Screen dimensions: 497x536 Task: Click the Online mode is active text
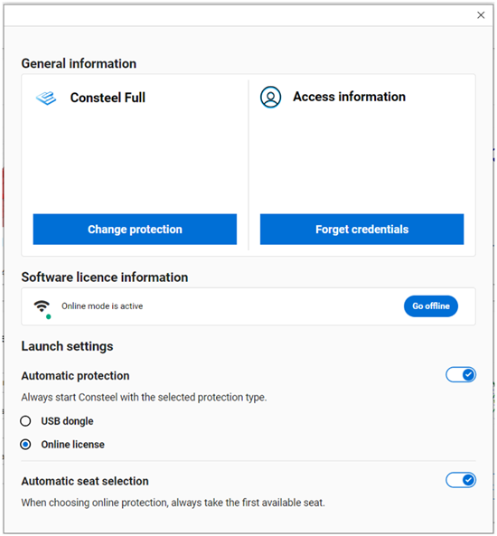click(x=102, y=306)
